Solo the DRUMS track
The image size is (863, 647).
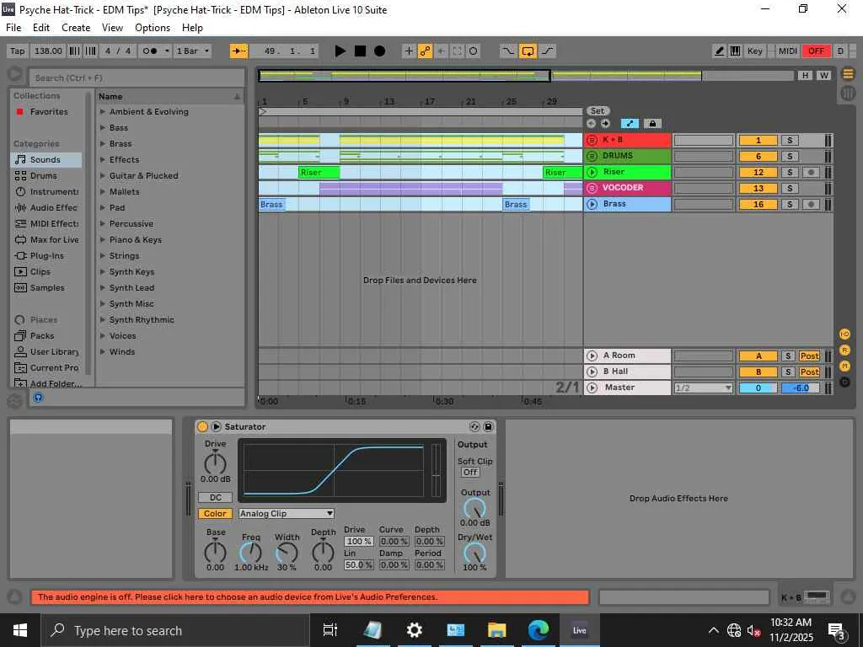coord(790,156)
